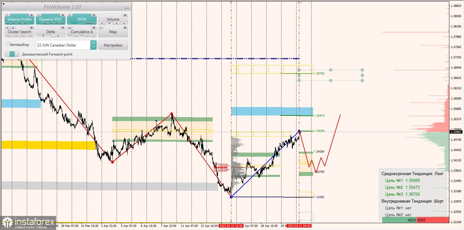Click the P hotkey badge on Dynamic POC
464x230 pixels.
pos(39,15)
